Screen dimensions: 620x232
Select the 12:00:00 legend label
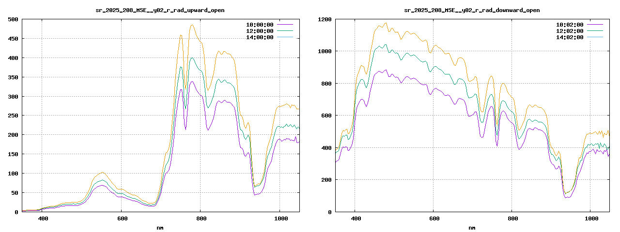tap(260, 31)
